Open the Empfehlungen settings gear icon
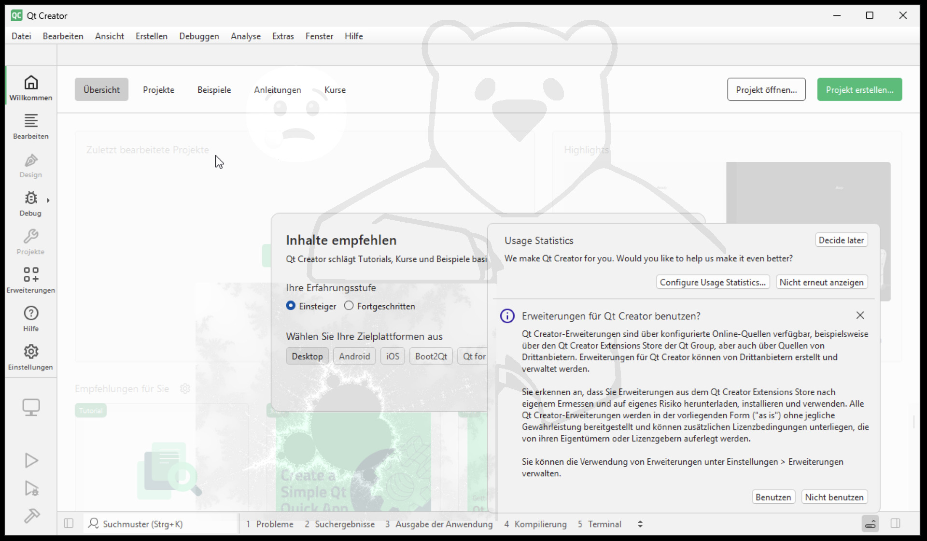Viewport: 927px width, 541px height. 185,388
